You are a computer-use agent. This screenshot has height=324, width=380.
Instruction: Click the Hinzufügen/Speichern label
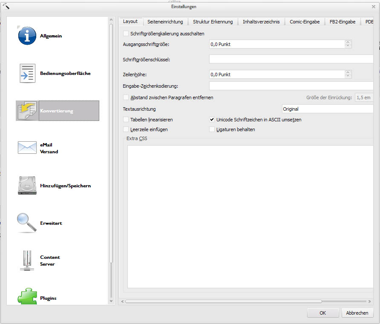(x=66, y=186)
